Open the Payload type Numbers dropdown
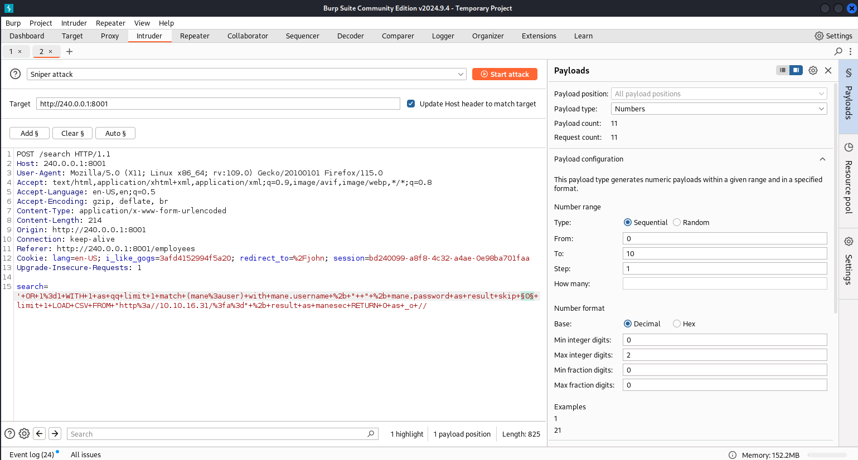Image resolution: width=858 pixels, height=460 pixels. click(x=719, y=109)
